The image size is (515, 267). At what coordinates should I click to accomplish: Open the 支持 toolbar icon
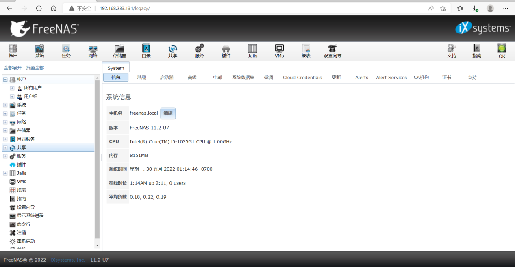click(x=452, y=51)
